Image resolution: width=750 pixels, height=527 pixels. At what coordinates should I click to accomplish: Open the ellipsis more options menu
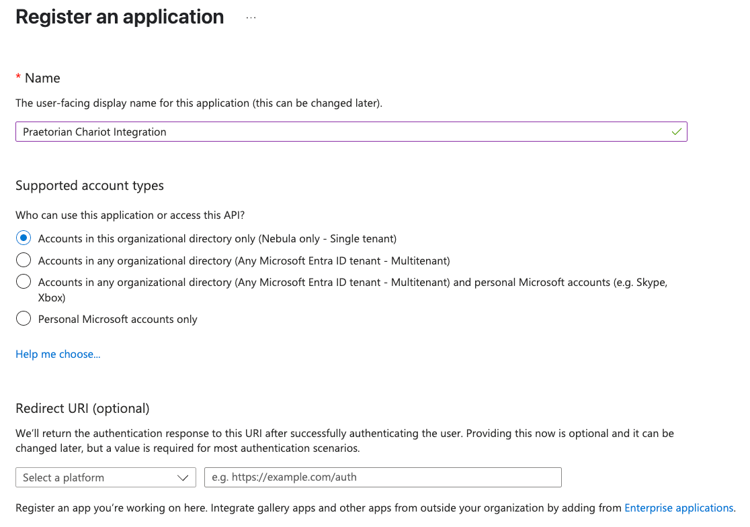tap(251, 17)
